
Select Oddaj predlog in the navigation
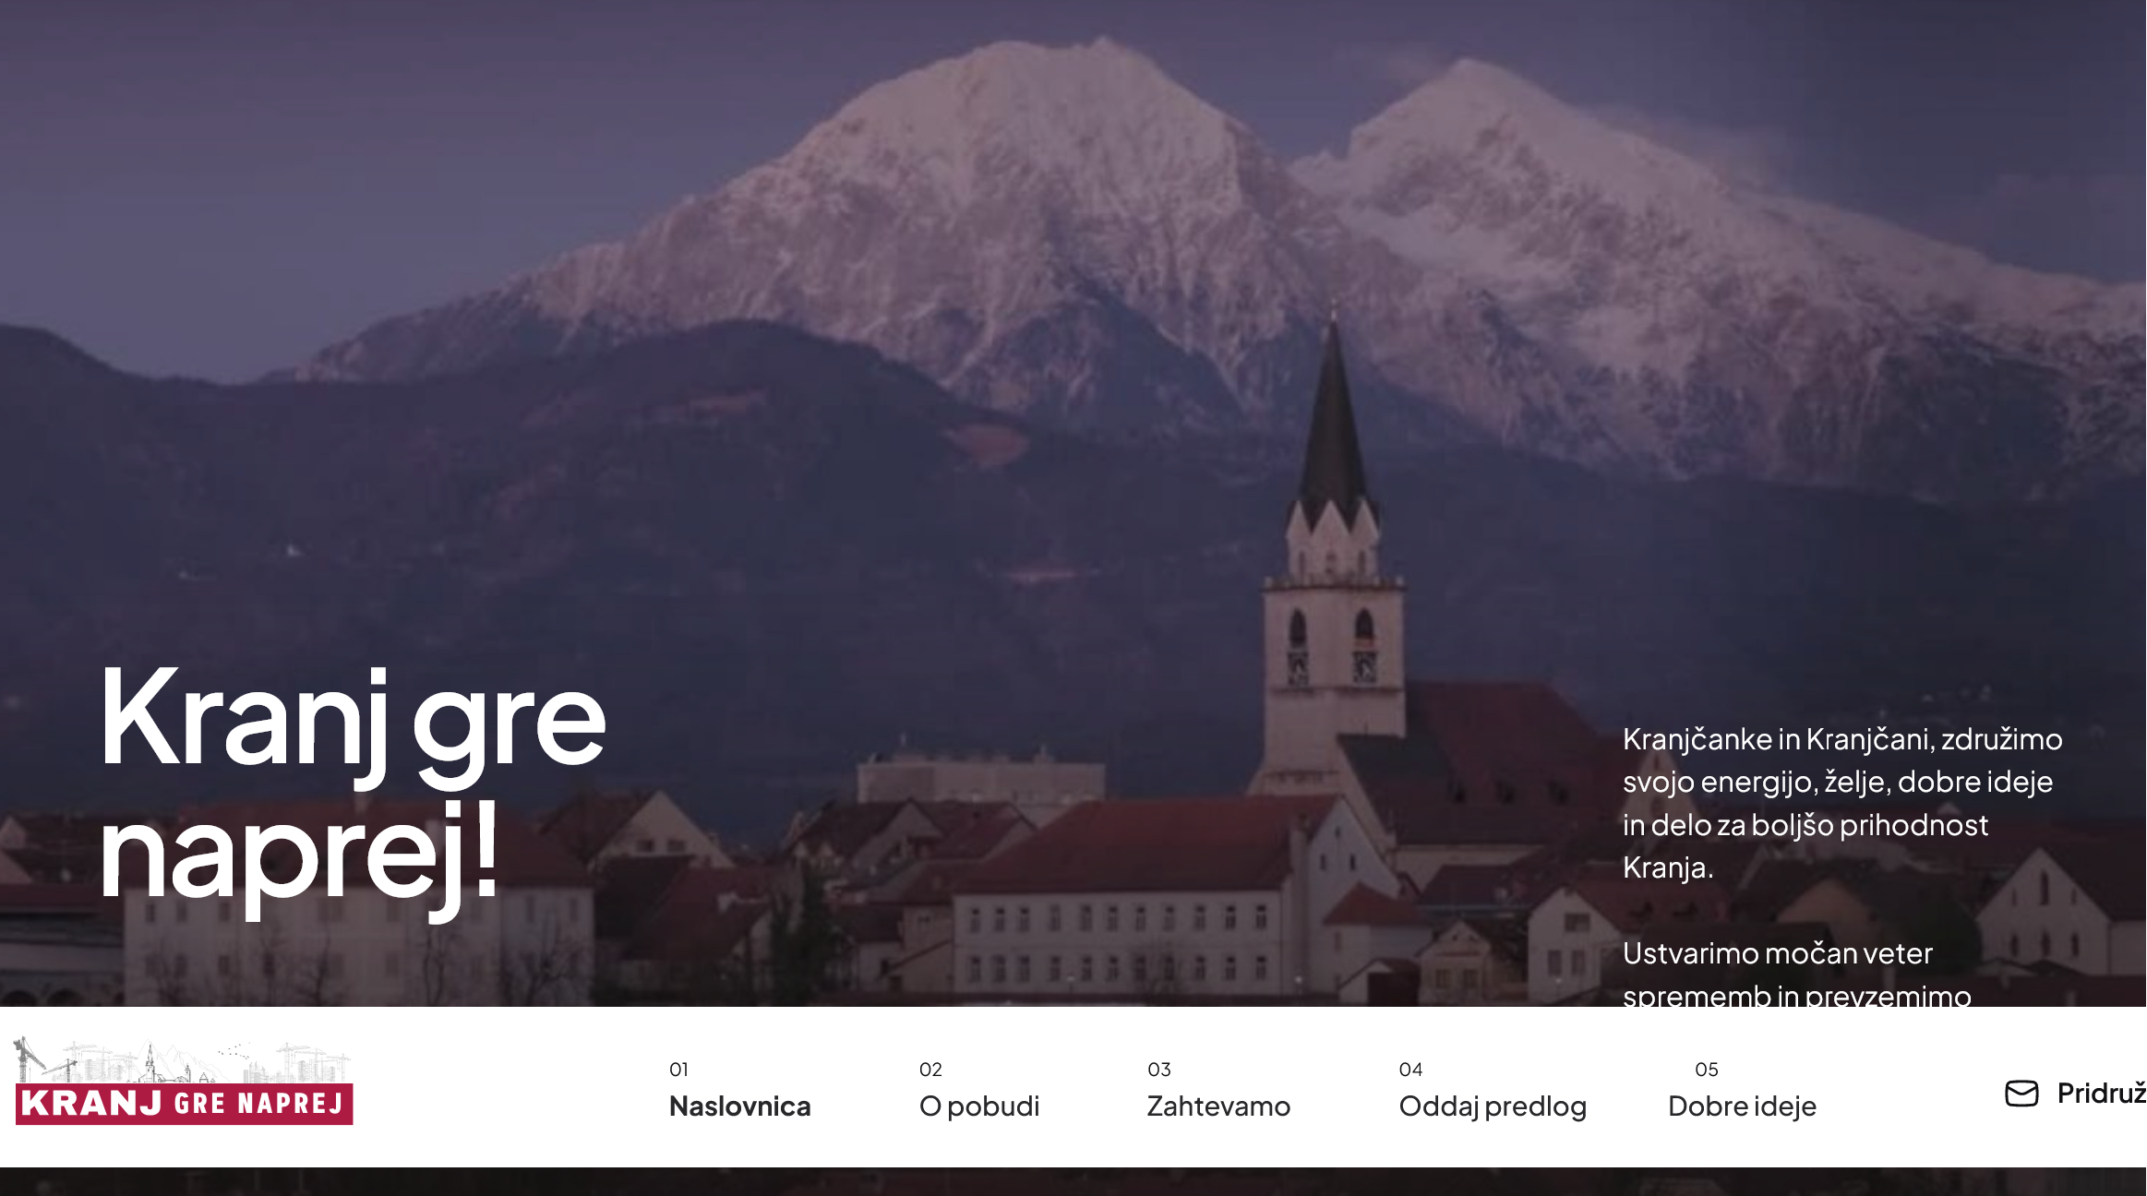pyautogui.click(x=1492, y=1106)
